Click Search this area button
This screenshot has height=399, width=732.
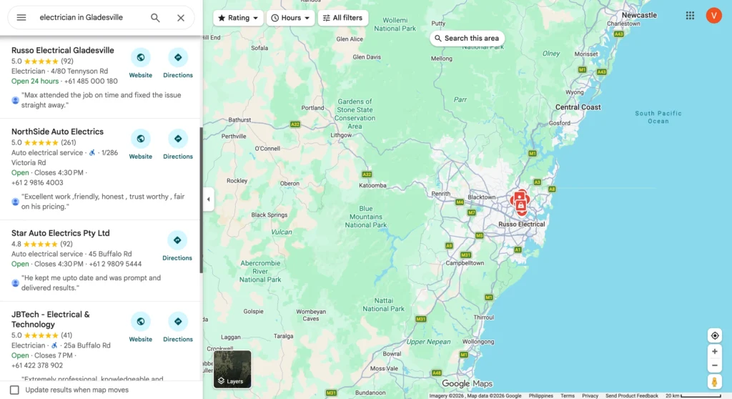[x=467, y=39]
